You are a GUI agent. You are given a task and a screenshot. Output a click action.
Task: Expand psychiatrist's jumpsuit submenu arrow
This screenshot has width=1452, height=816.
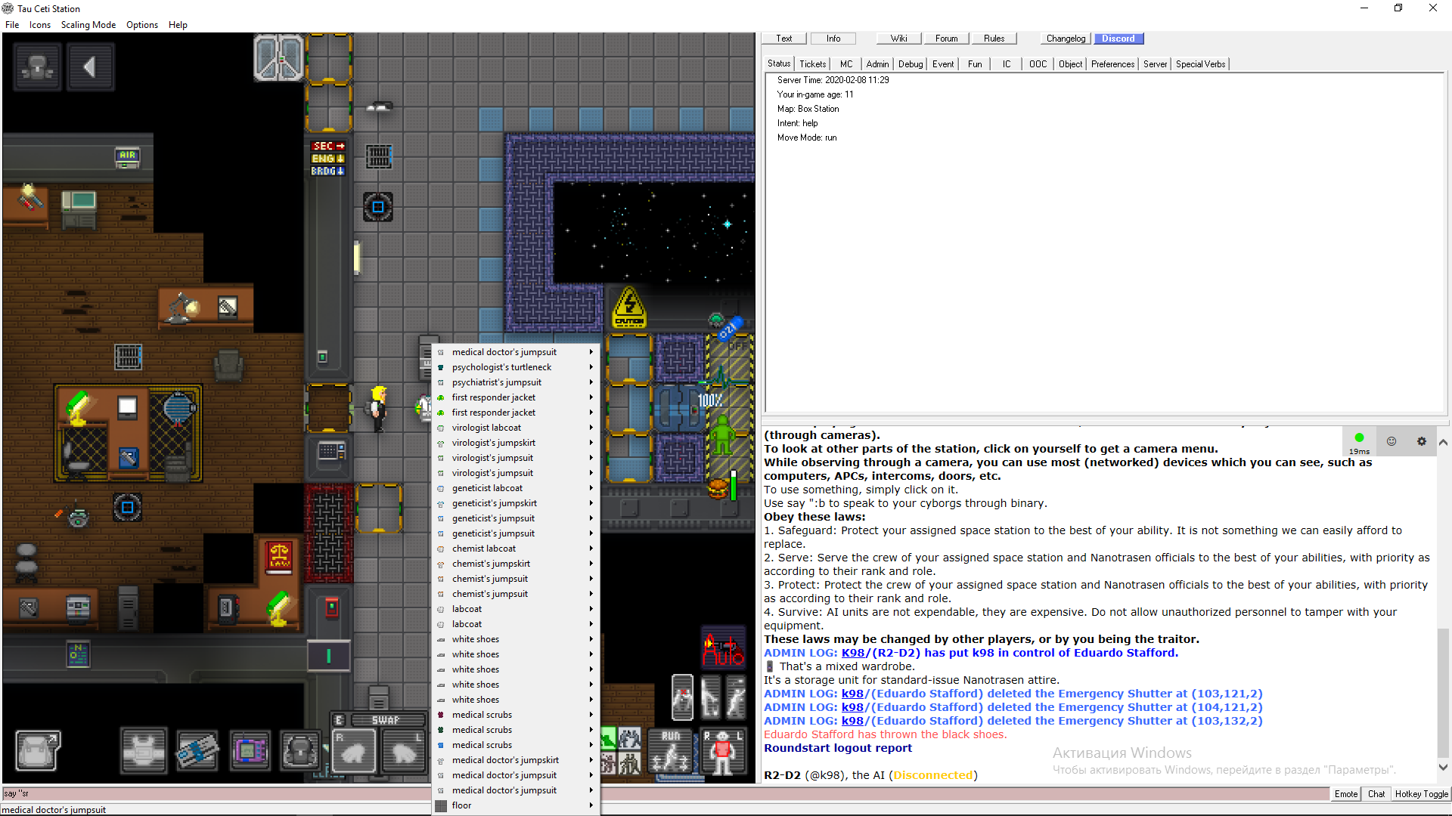point(591,382)
